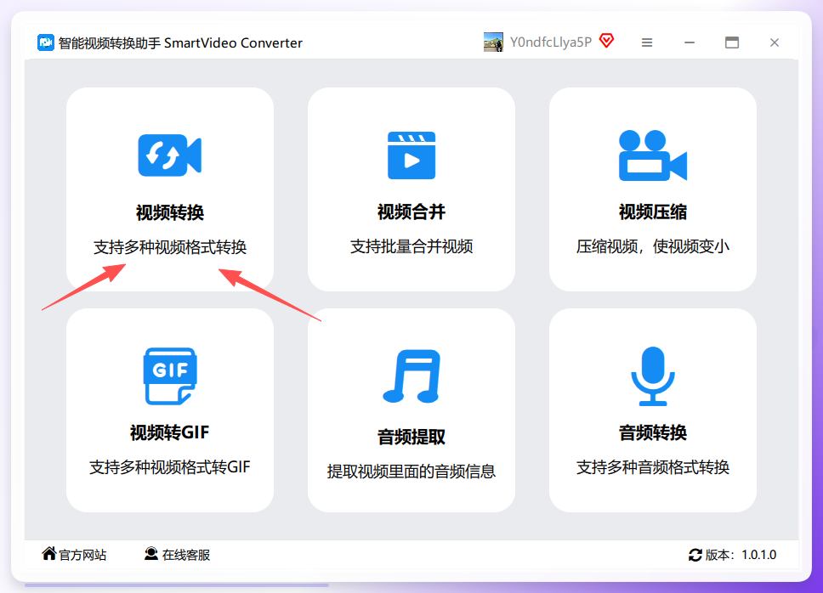Image resolution: width=823 pixels, height=593 pixels.
Task: Select the 视频压缩 title label
Action: pyautogui.click(x=653, y=212)
